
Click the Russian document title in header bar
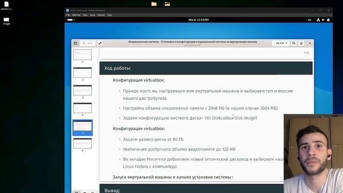click(x=192, y=42)
